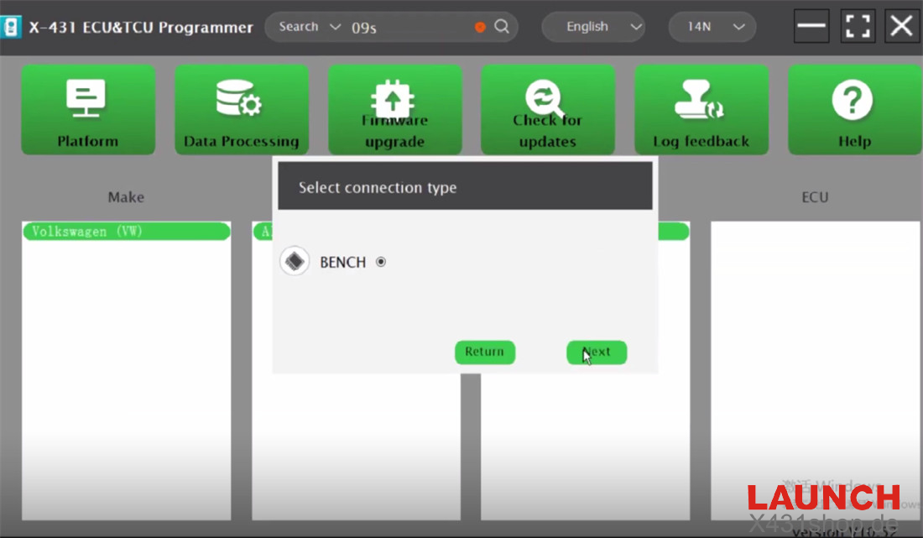923x538 pixels.
Task: Click the search magnifier icon
Action: pos(502,27)
